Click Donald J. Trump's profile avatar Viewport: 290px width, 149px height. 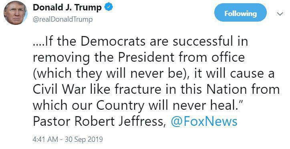(16, 13)
